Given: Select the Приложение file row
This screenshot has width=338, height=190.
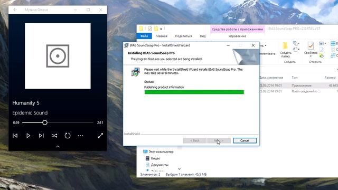Looking at the screenshot, I should point(298,85).
